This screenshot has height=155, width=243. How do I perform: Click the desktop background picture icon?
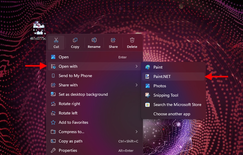click(53, 94)
